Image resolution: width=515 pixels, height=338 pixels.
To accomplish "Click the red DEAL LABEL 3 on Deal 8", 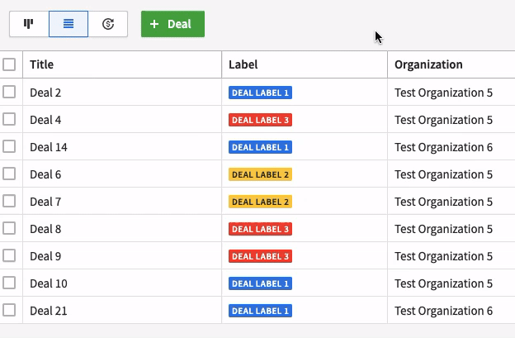I will tap(260, 229).
